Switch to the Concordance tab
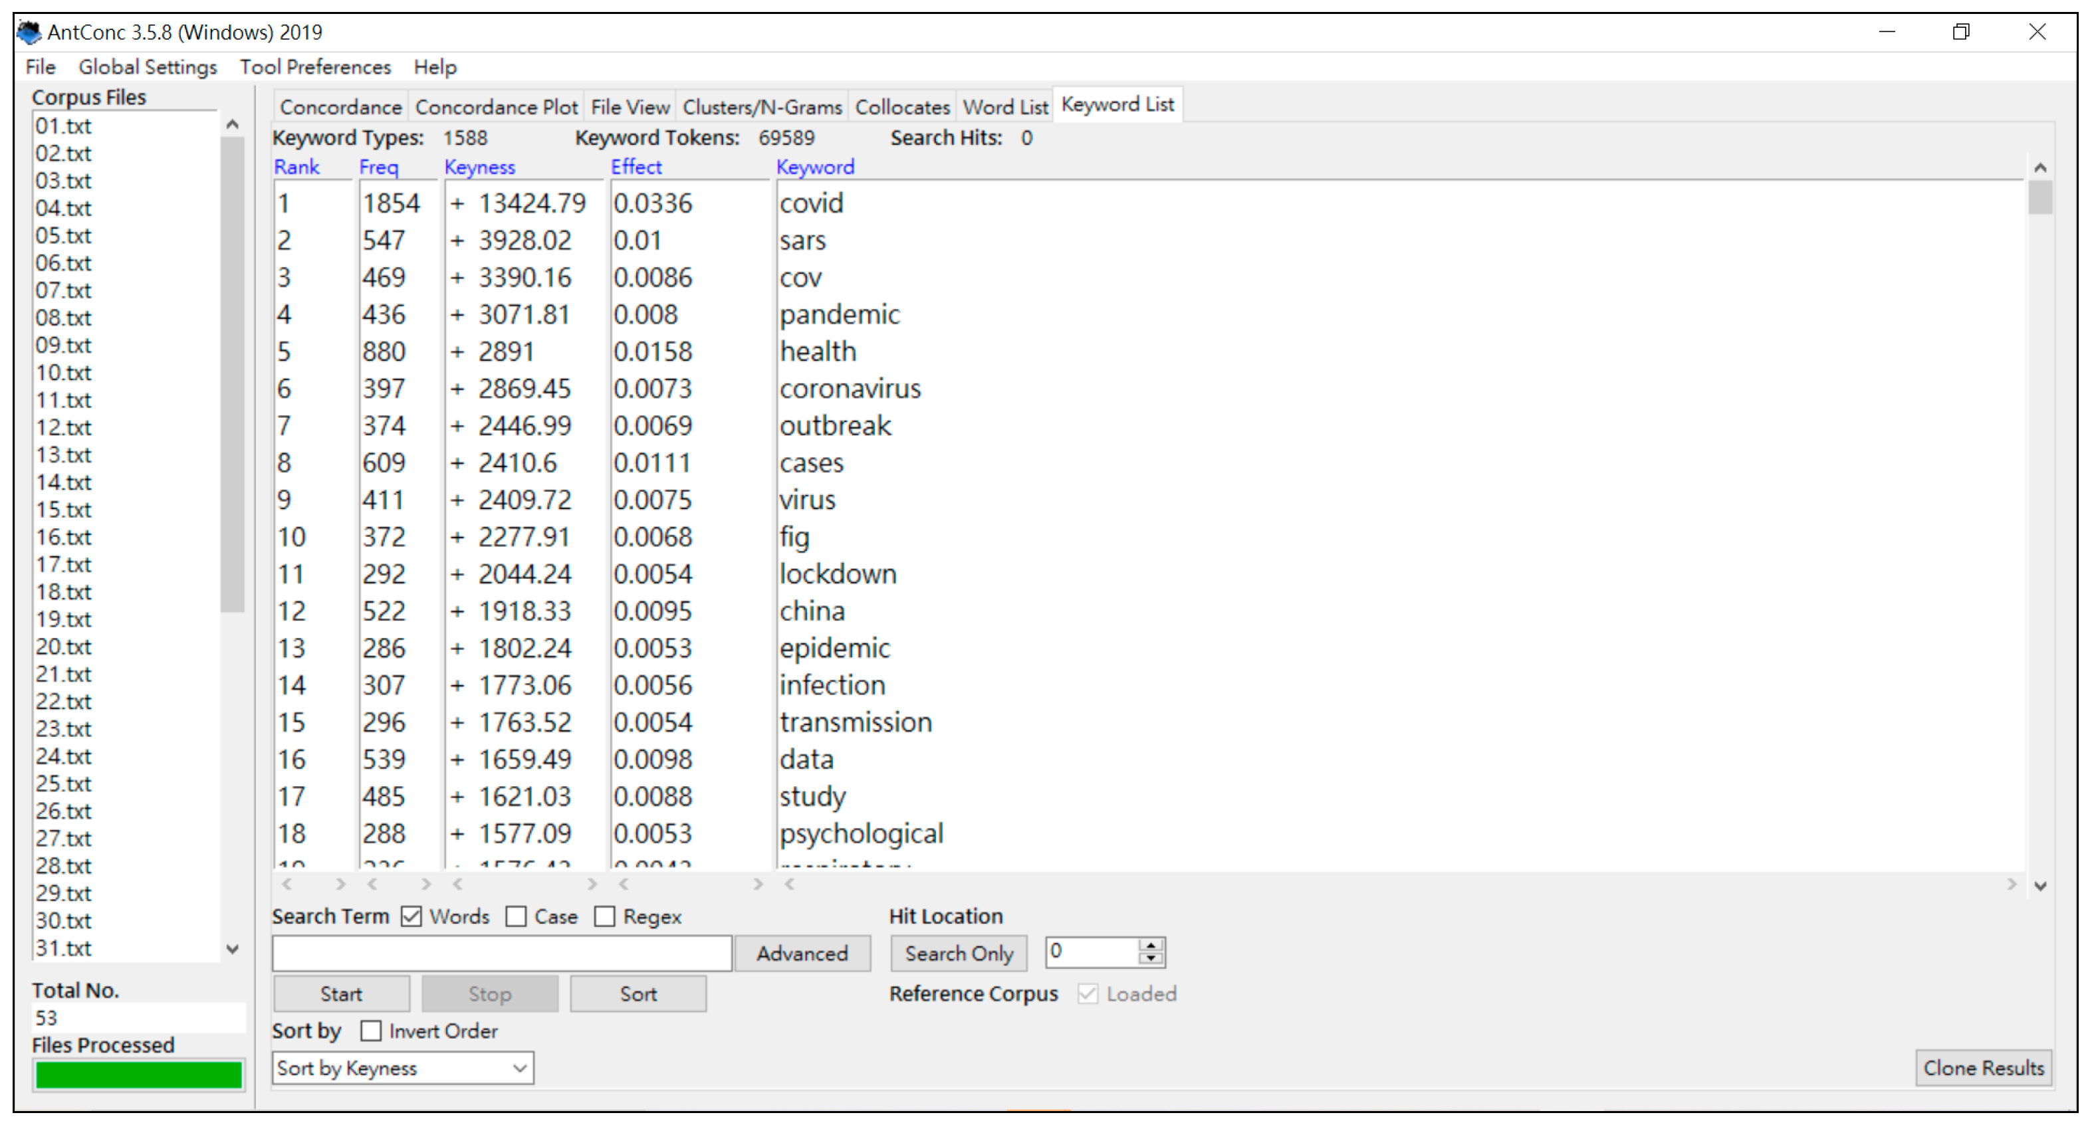Image resolution: width=2096 pixels, height=1131 pixels. (340, 108)
